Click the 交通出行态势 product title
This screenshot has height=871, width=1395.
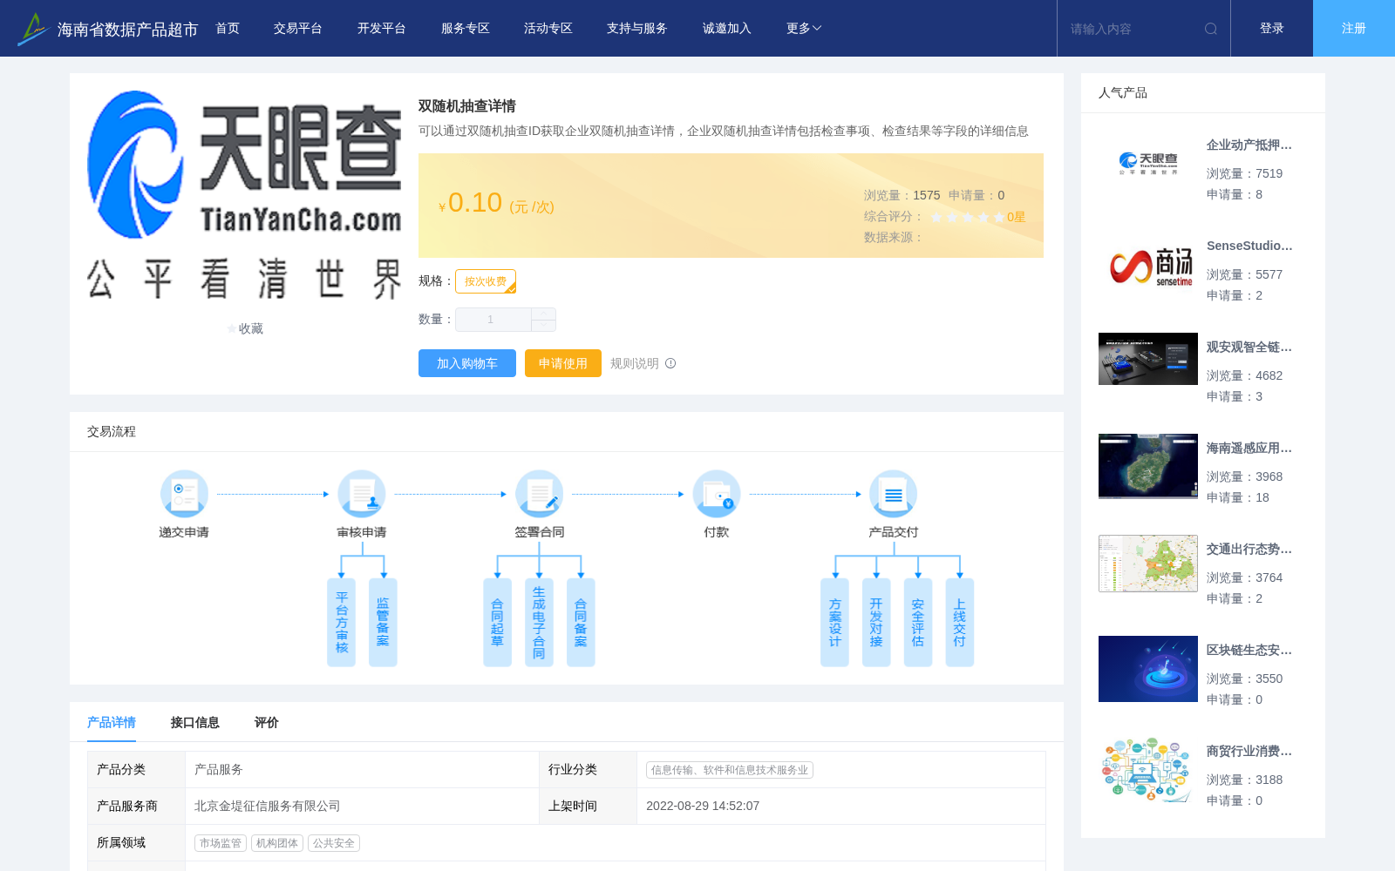click(1249, 549)
